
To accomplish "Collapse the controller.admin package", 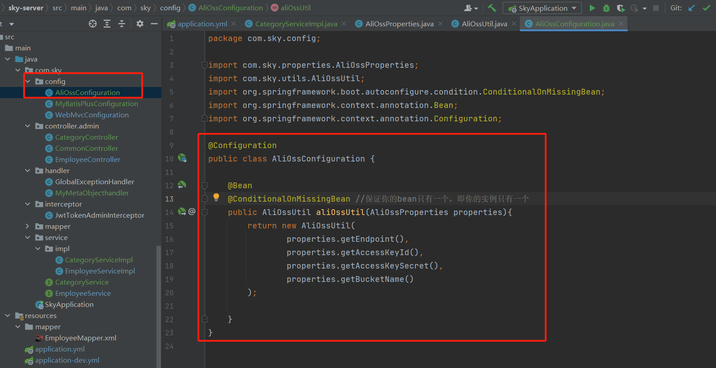I will point(28,126).
